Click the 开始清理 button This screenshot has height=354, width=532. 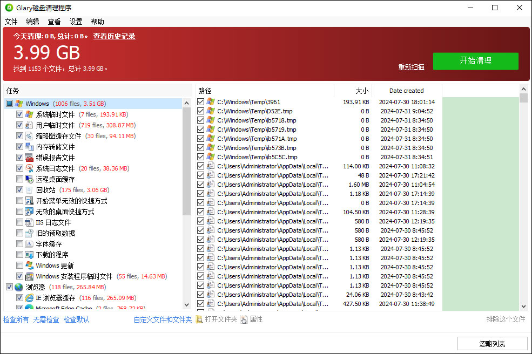(476, 61)
